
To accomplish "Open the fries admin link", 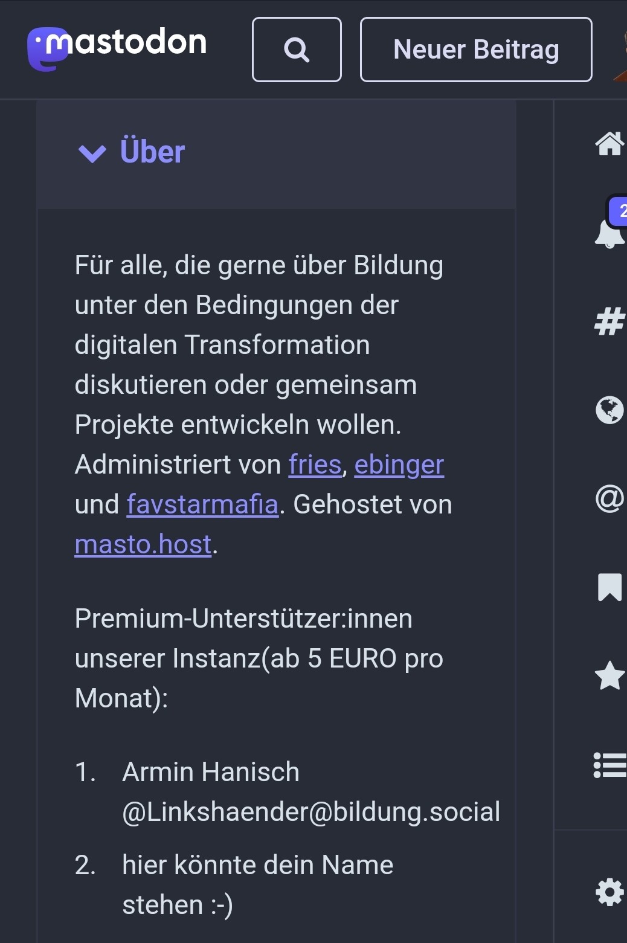I will (315, 465).
